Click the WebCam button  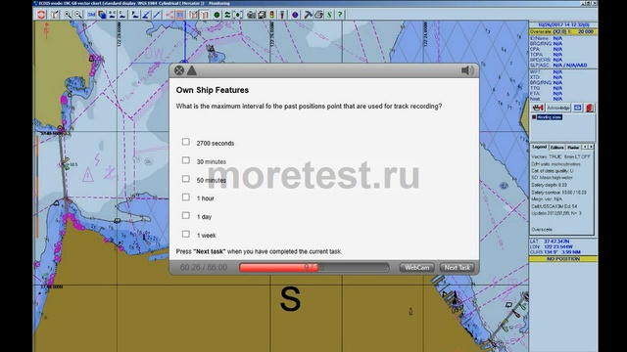[x=417, y=267]
